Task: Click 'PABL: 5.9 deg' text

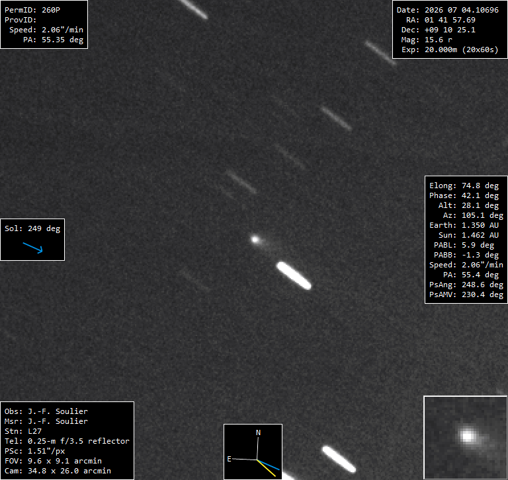Action: pyautogui.click(x=464, y=245)
